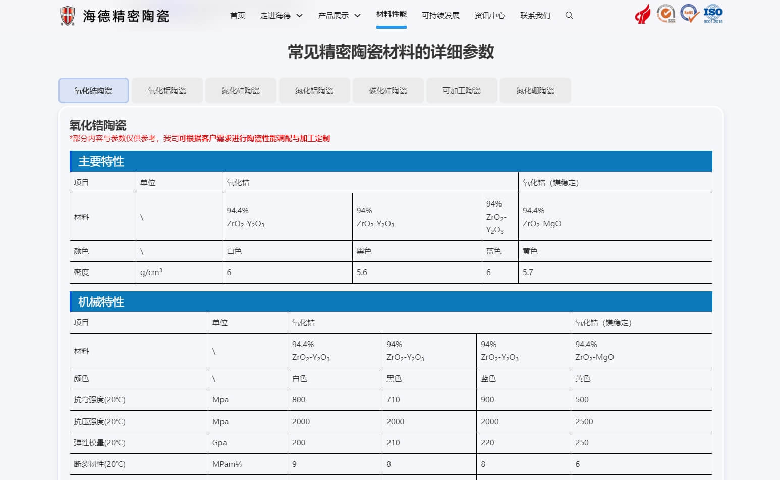Select the 碳化硅陶瓷 tab
This screenshot has height=480, width=780.
coord(388,91)
